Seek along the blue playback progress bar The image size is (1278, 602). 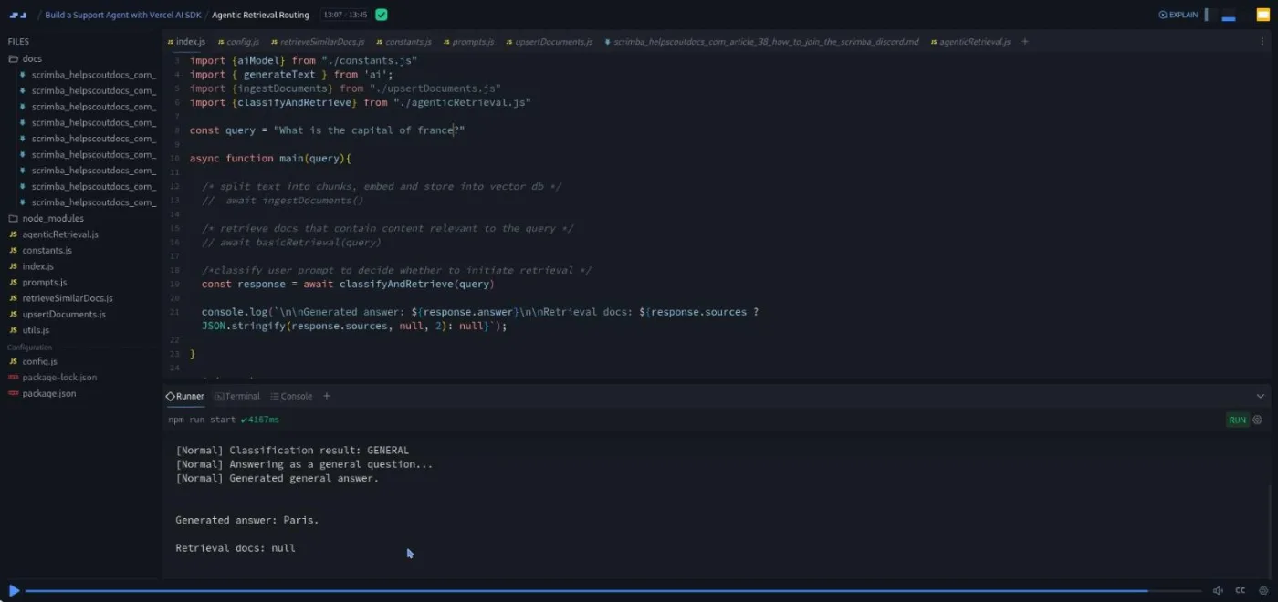tap(612, 590)
